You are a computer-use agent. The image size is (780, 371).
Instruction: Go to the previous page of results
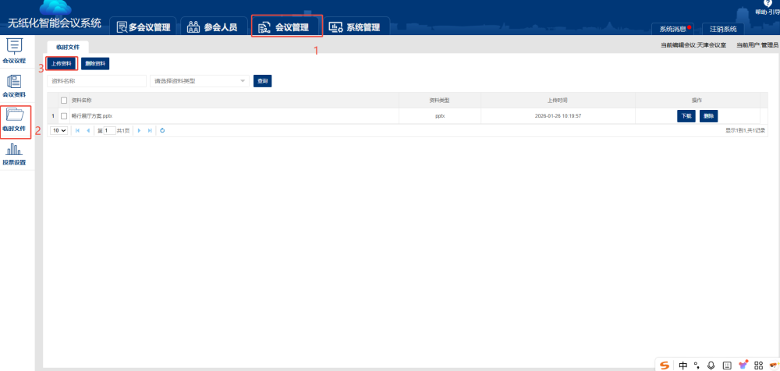click(x=88, y=130)
